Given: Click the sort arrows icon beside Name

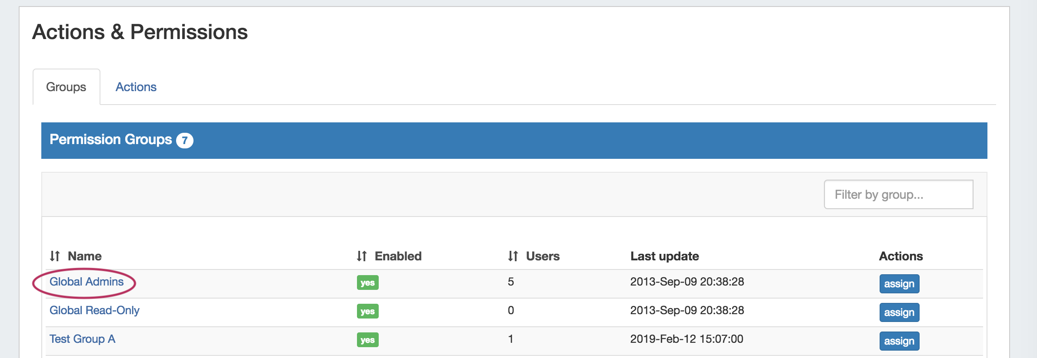Looking at the screenshot, I should [55, 256].
